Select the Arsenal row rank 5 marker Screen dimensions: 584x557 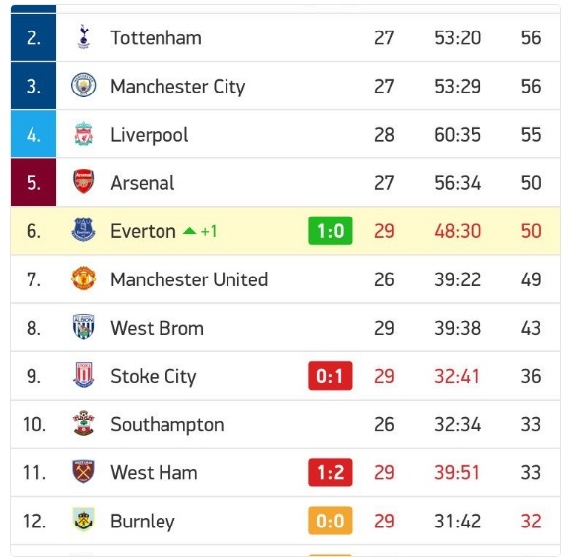(33, 182)
